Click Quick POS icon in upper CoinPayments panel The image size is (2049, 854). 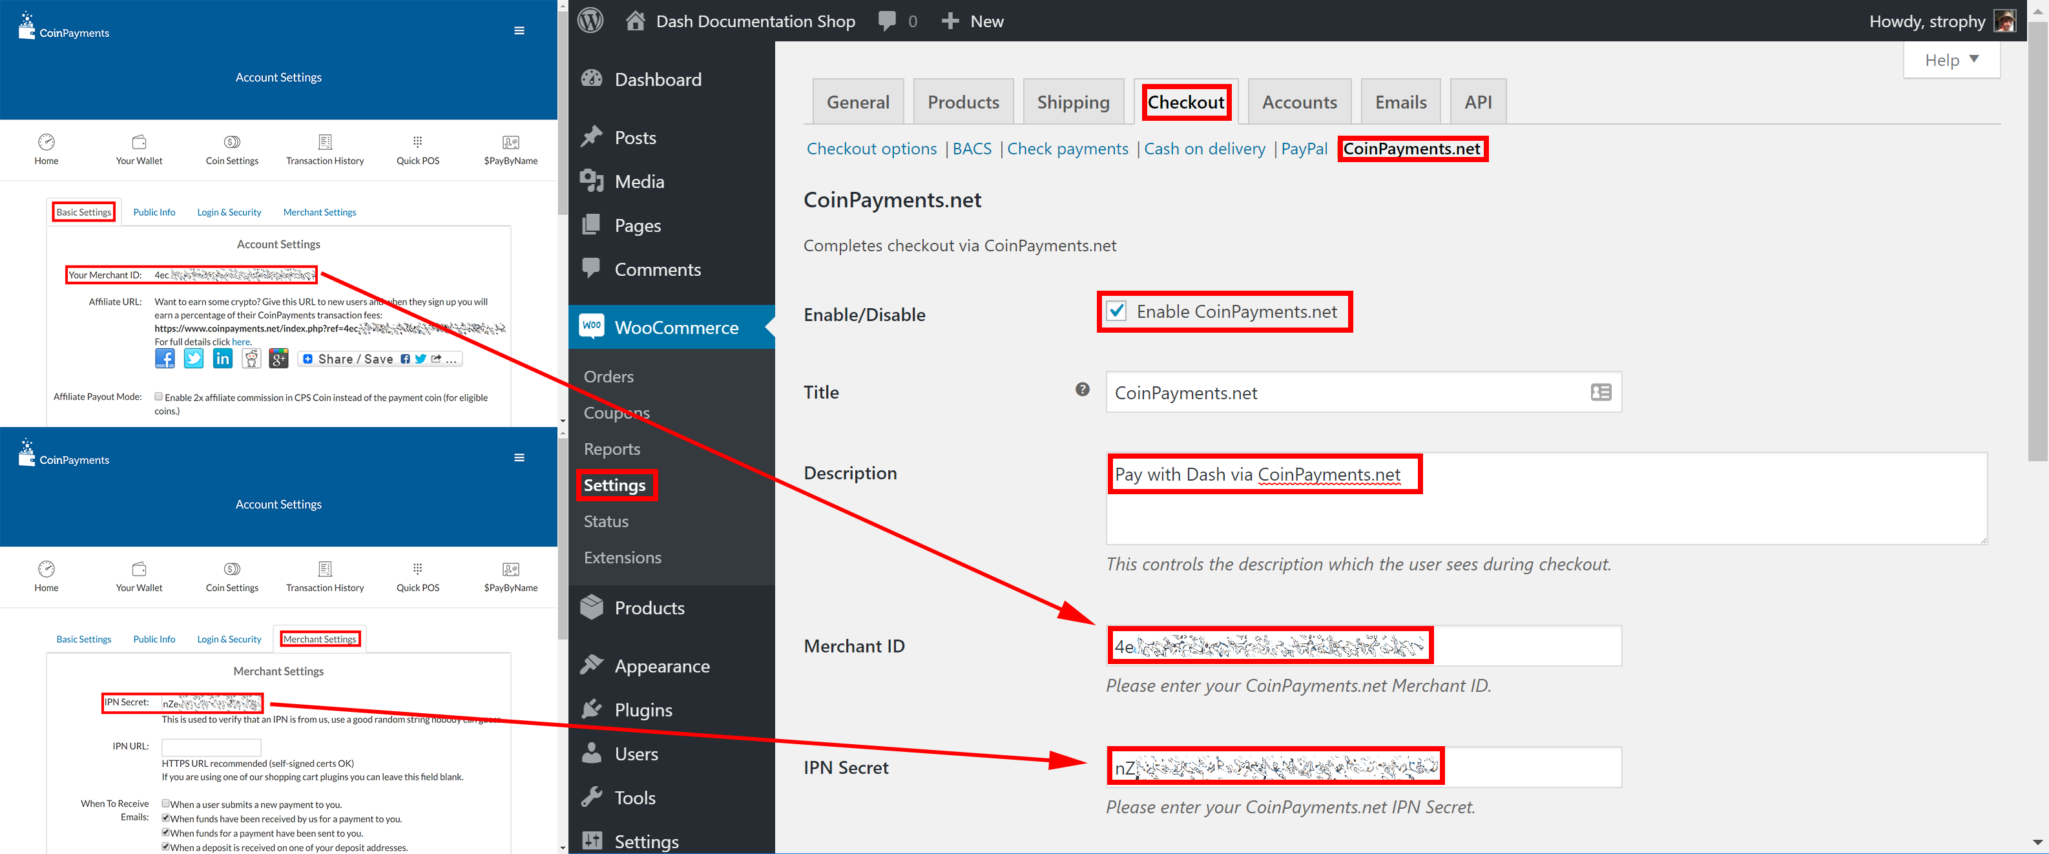click(x=417, y=142)
